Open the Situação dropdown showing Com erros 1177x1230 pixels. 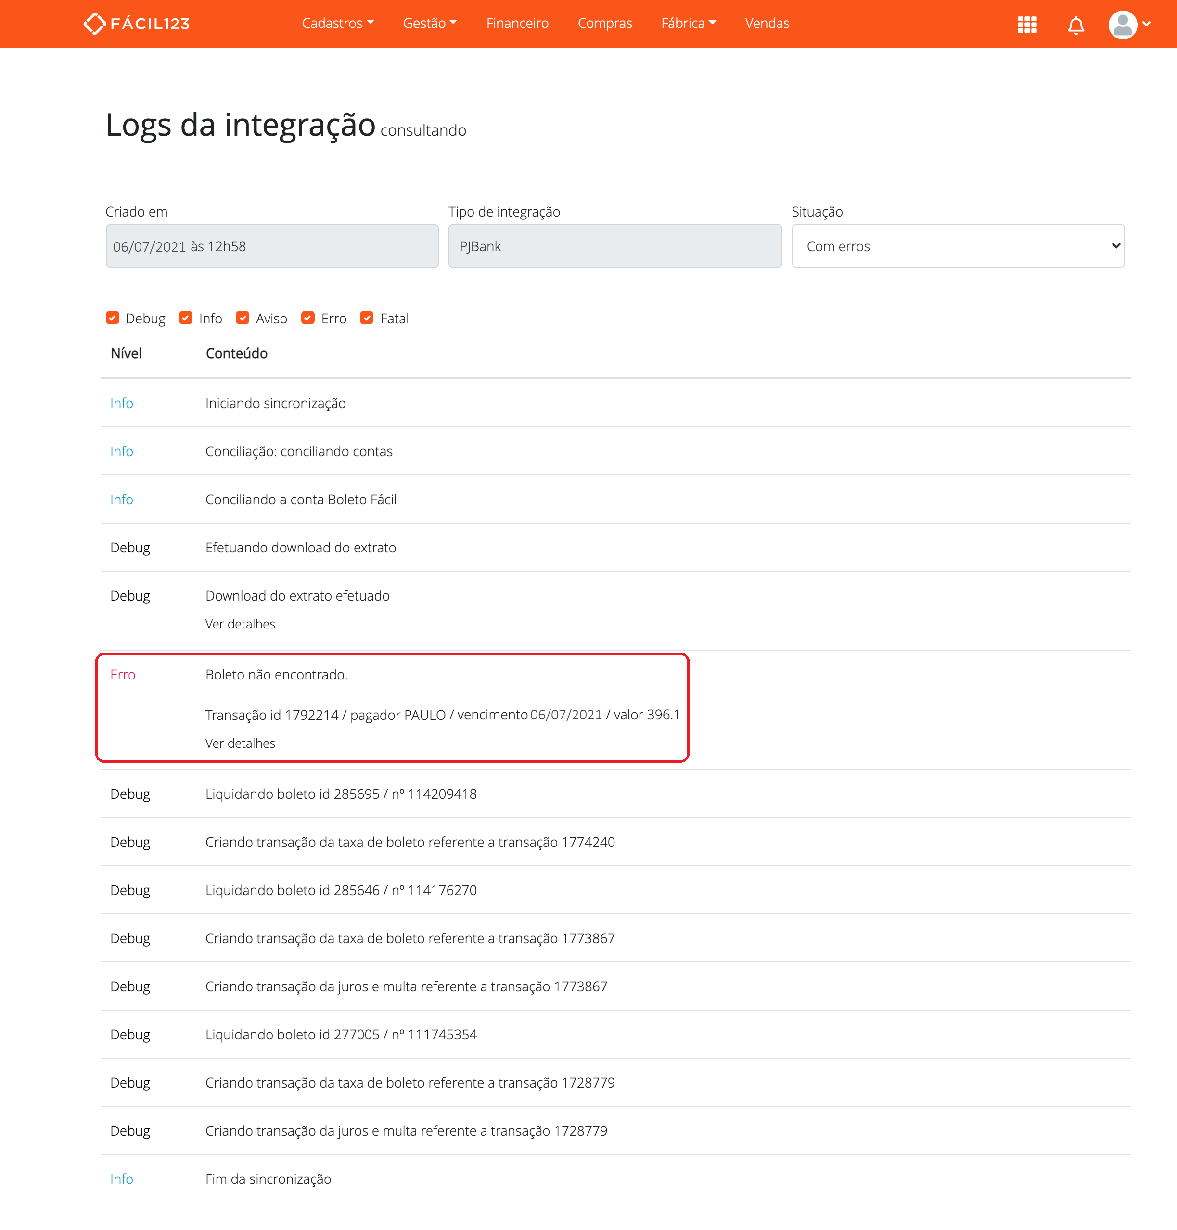[x=958, y=245]
